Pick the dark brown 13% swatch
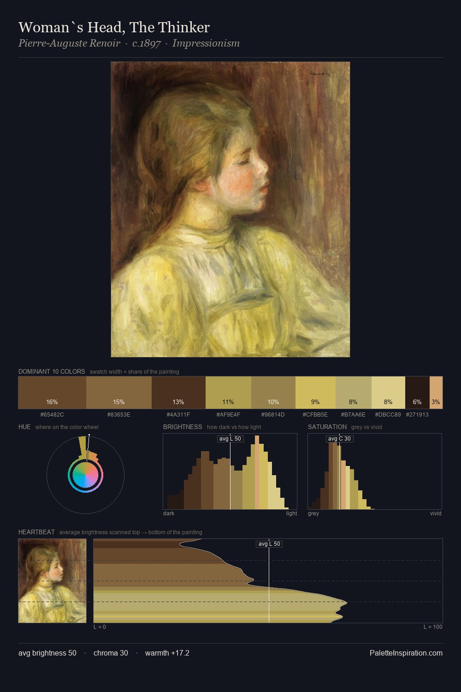The width and height of the screenshot is (461, 692). coord(178,393)
